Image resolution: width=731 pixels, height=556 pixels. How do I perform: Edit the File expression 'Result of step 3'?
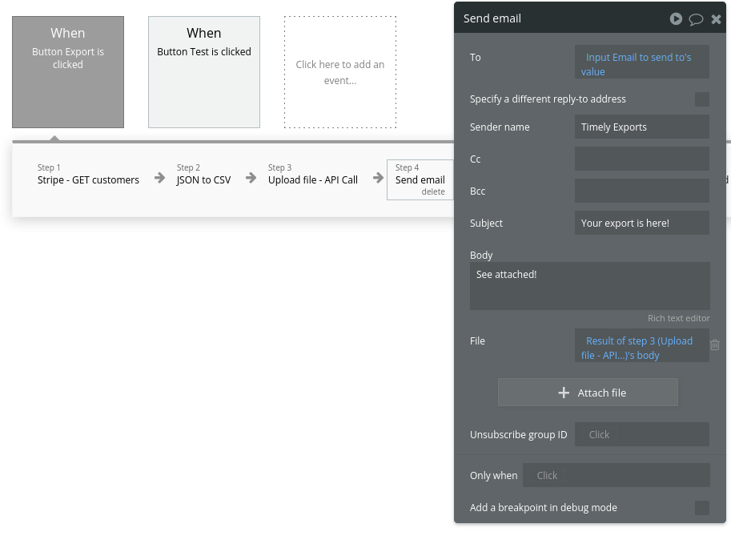tap(642, 345)
